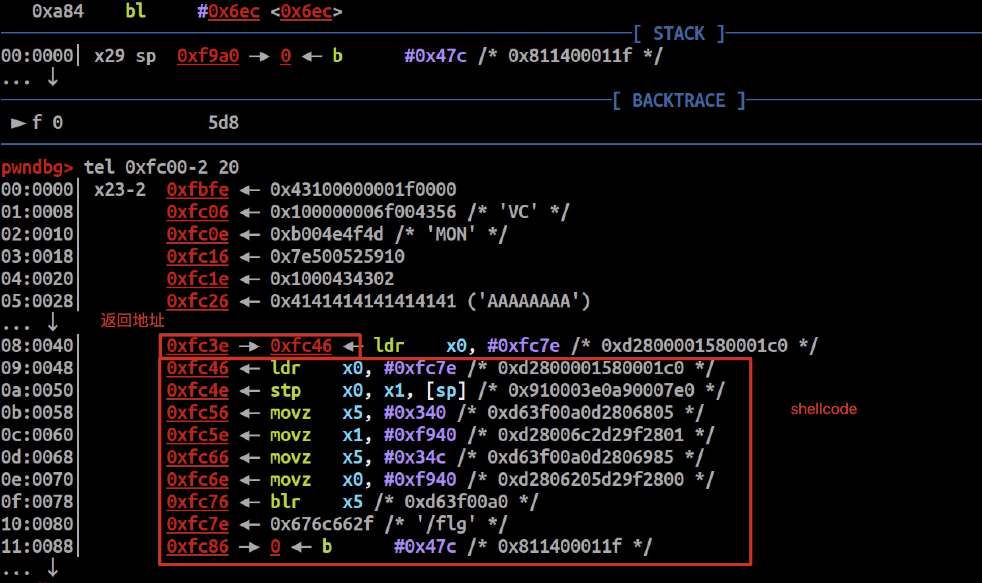Click the 0xfc3e return address link
This screenshot has height=583, width=982.
coord(198,346)
